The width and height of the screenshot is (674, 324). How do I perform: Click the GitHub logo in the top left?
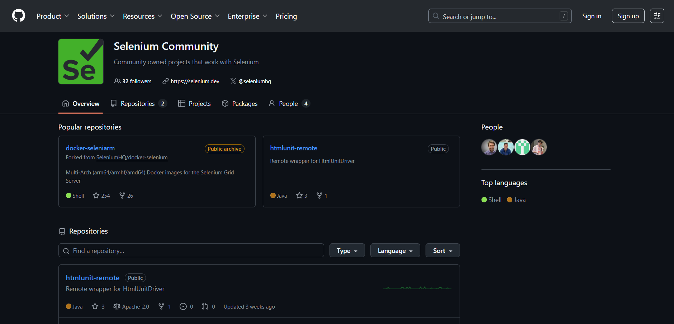pos(18,16)
